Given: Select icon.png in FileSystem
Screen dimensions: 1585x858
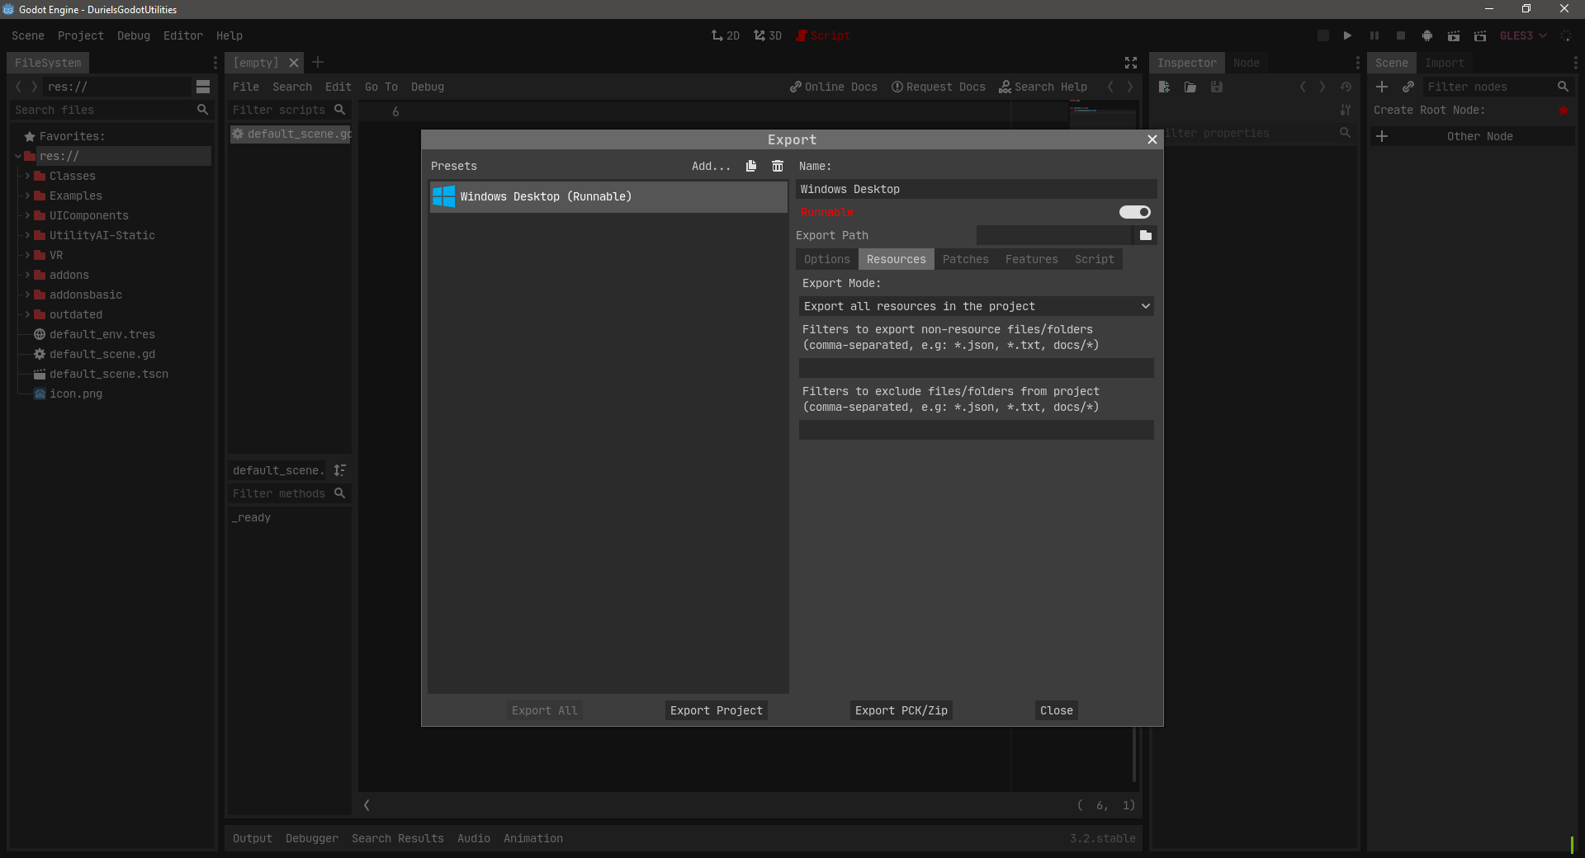Looking at the screenshot, I should click(76, 394).
